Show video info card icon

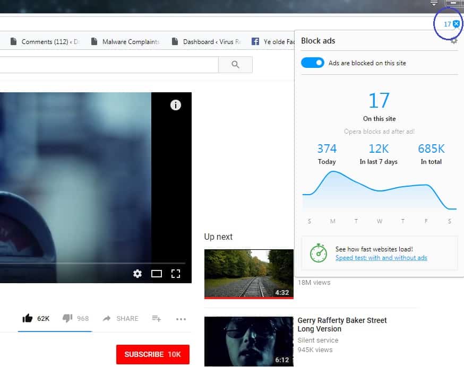coord(176,105)
